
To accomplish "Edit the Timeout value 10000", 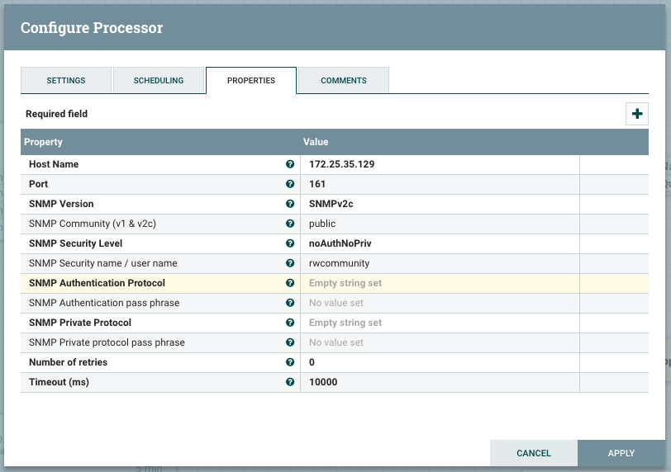I will pyautogui.click(x=438, y=382).
